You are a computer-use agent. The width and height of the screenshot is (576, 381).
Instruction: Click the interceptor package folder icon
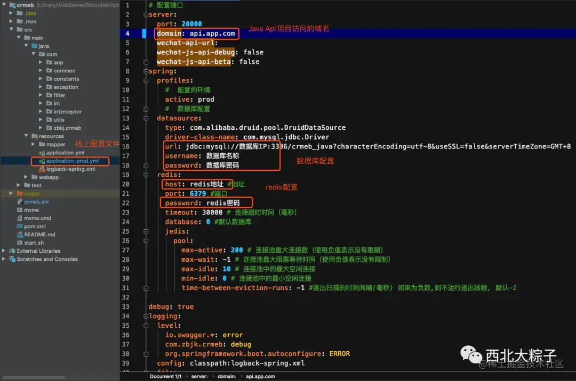49,111
